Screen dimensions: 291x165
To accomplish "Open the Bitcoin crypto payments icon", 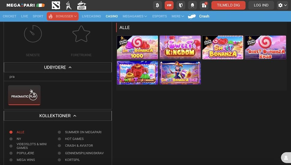I will (x=157, y=5).
